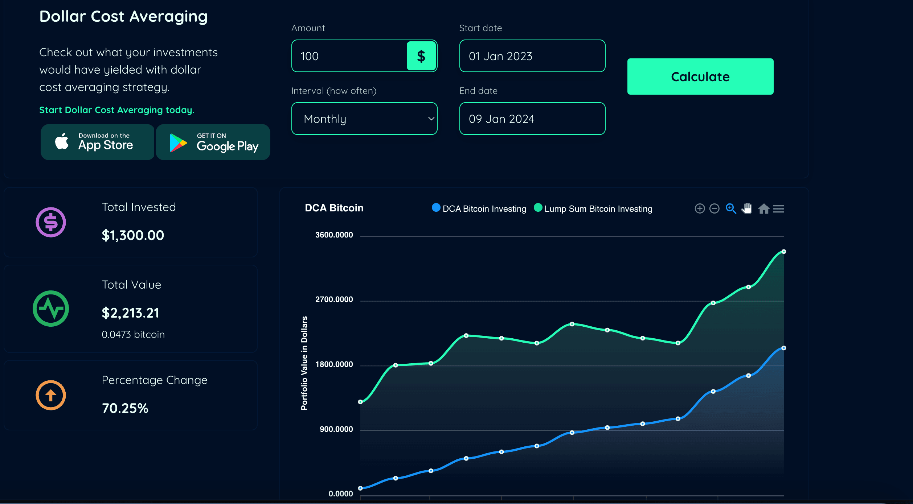The image size is (913, 504).
Task: Click the 900.0000 y-axis label
Action: coord(336,429)
